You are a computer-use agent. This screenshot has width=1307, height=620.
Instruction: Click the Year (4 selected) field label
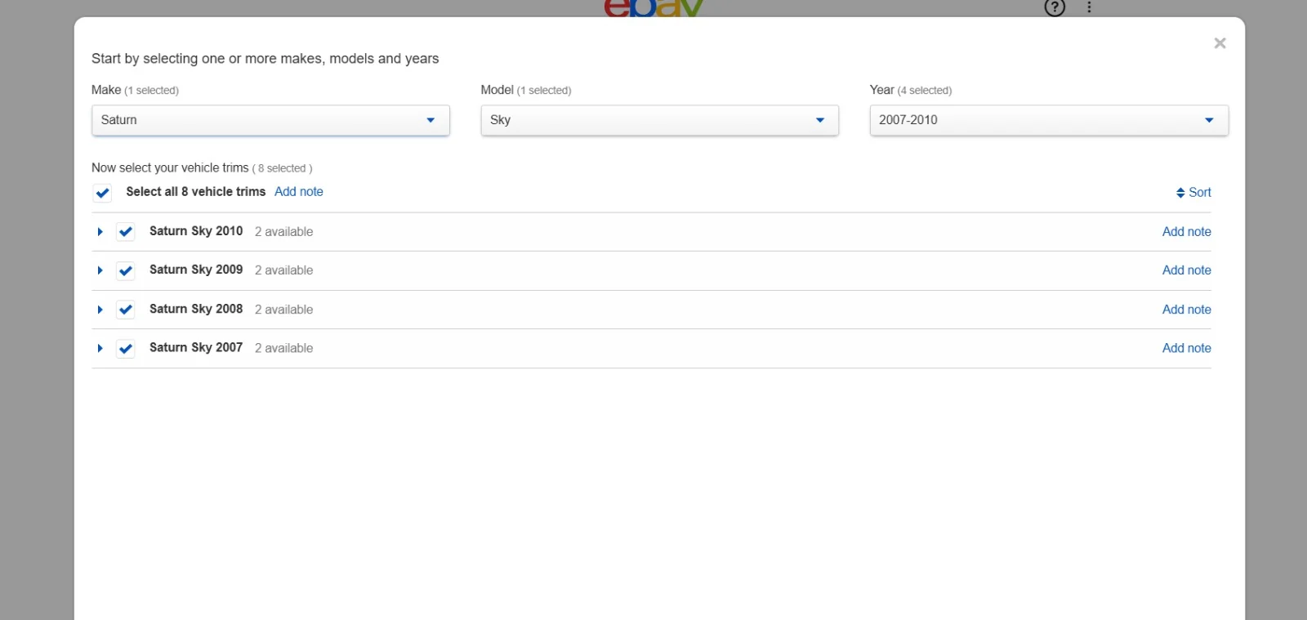911,90
